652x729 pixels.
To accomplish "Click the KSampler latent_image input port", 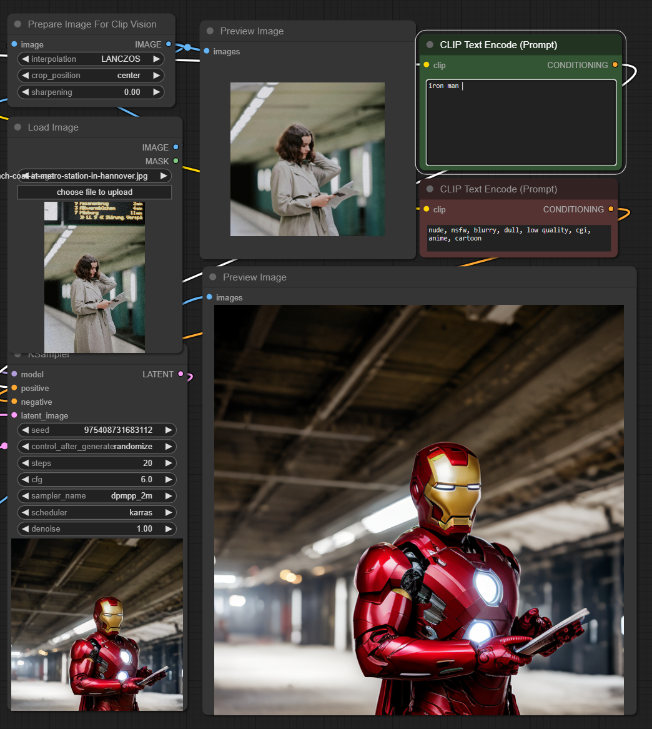I will (14, 415).
